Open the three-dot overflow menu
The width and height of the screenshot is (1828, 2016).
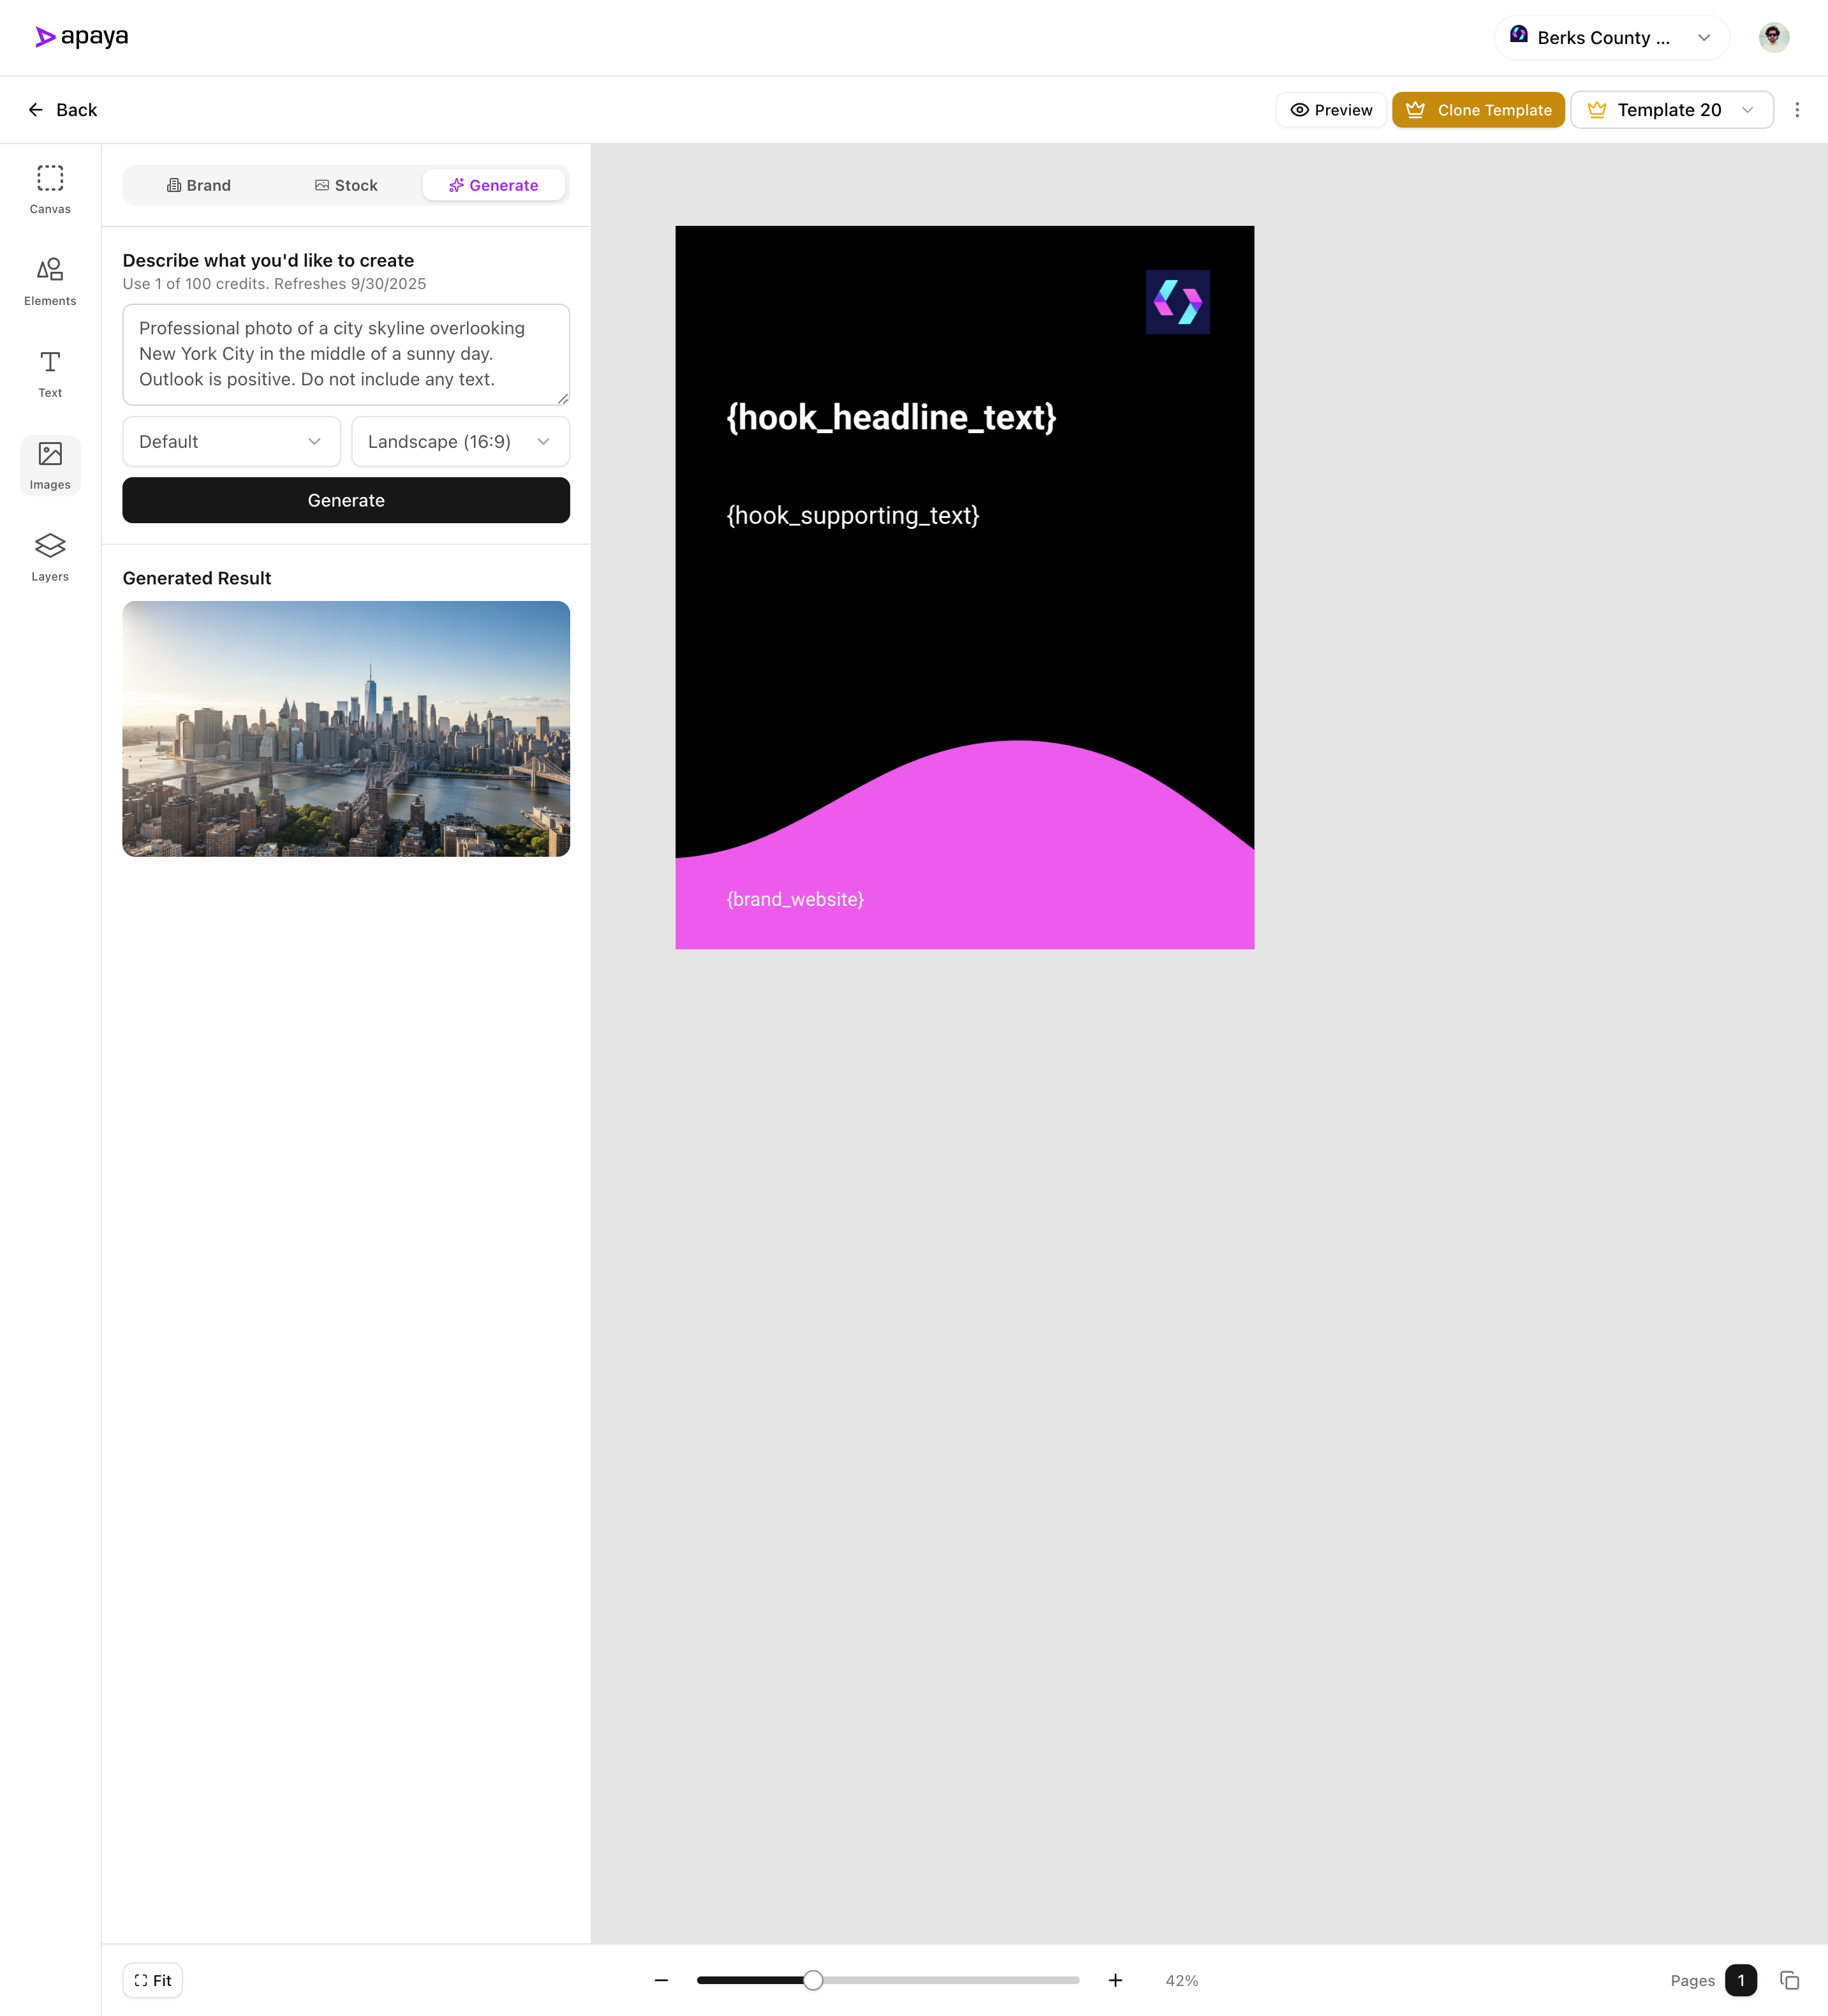coord(1797,110)
